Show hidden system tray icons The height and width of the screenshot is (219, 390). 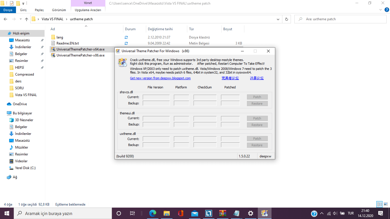pyautogui.click(x=322, y=213)
